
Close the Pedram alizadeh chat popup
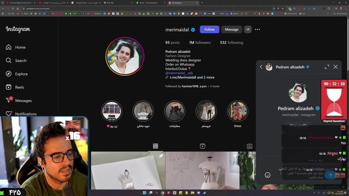click(x=336, y=67)
